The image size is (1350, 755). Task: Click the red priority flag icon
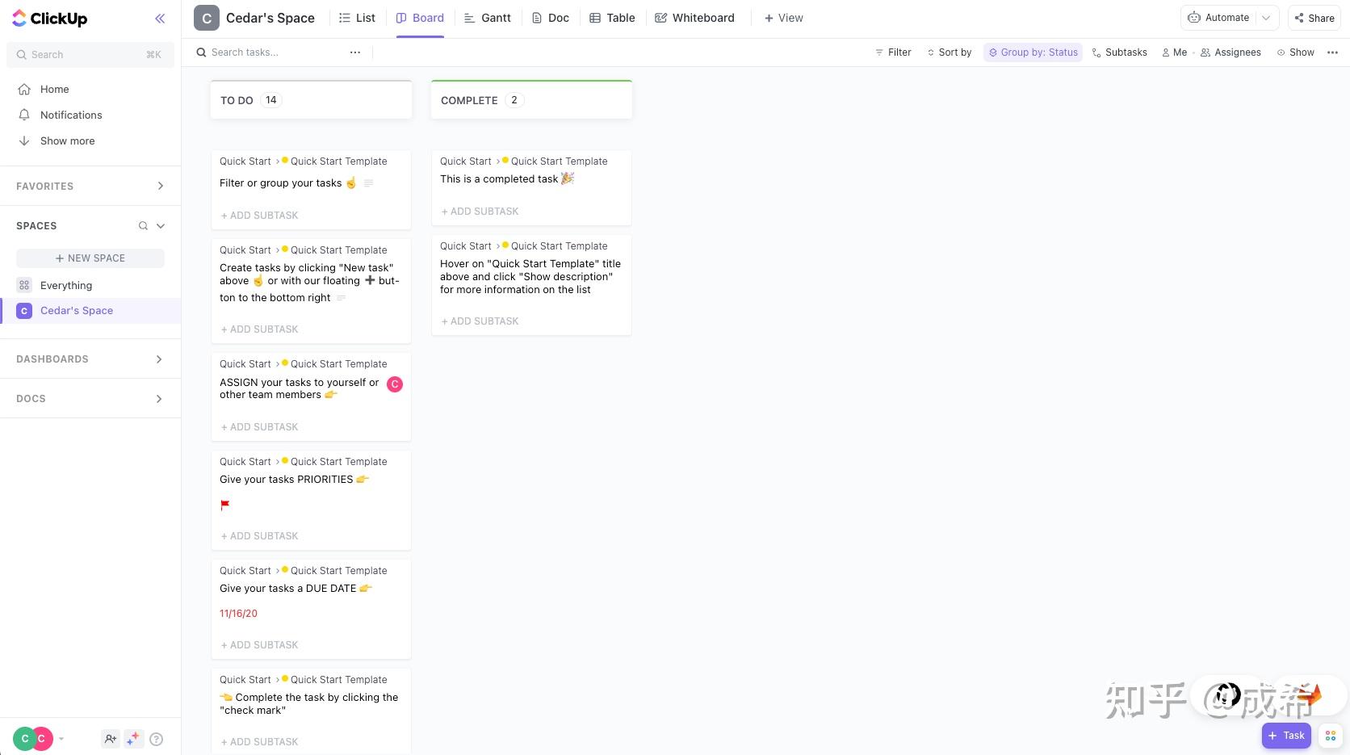(x=225, y=505)
